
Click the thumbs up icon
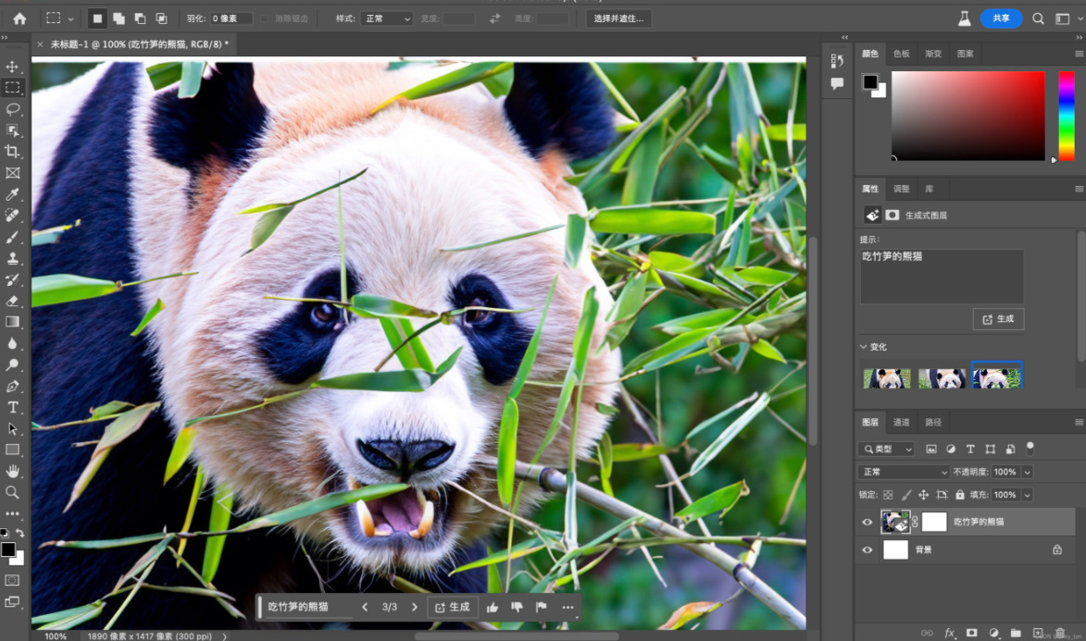point(493,608)
